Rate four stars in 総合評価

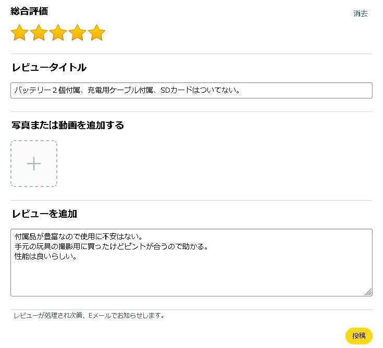pyautogui.click(x=78, y=32)
